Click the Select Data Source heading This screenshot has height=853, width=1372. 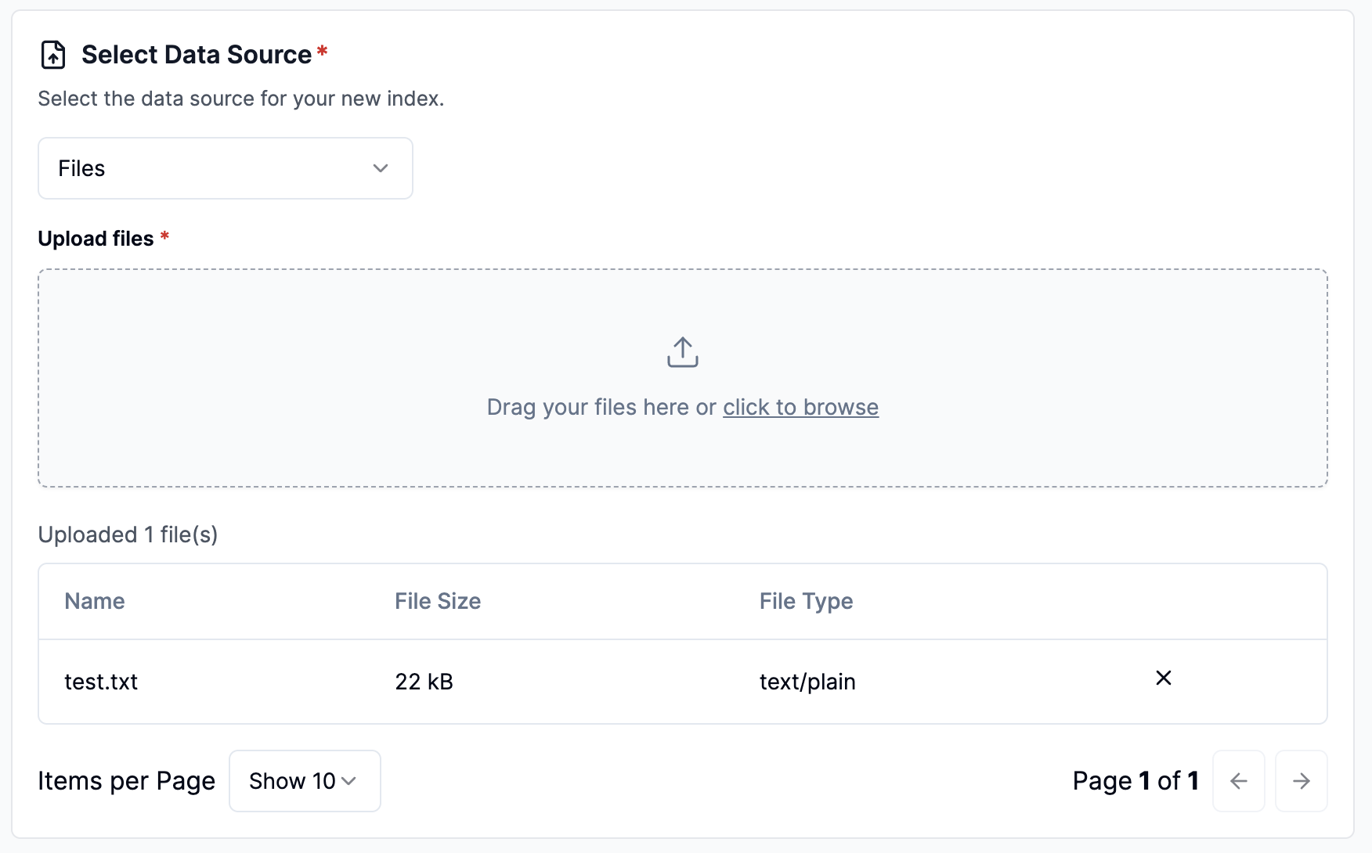[197, 55]
